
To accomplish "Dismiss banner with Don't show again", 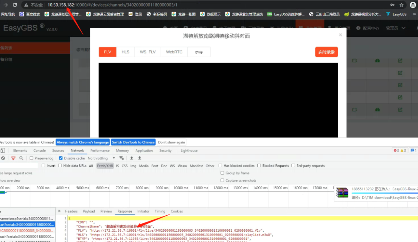I will [171, 142].
